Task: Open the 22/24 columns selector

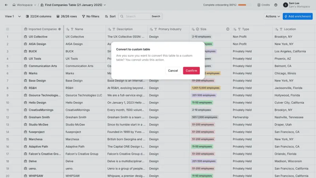Action: (x=38, y=16)
